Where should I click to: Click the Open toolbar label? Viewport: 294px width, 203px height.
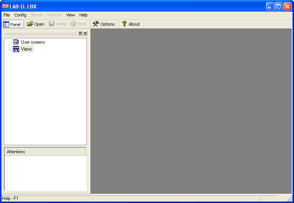coord(39,24)
